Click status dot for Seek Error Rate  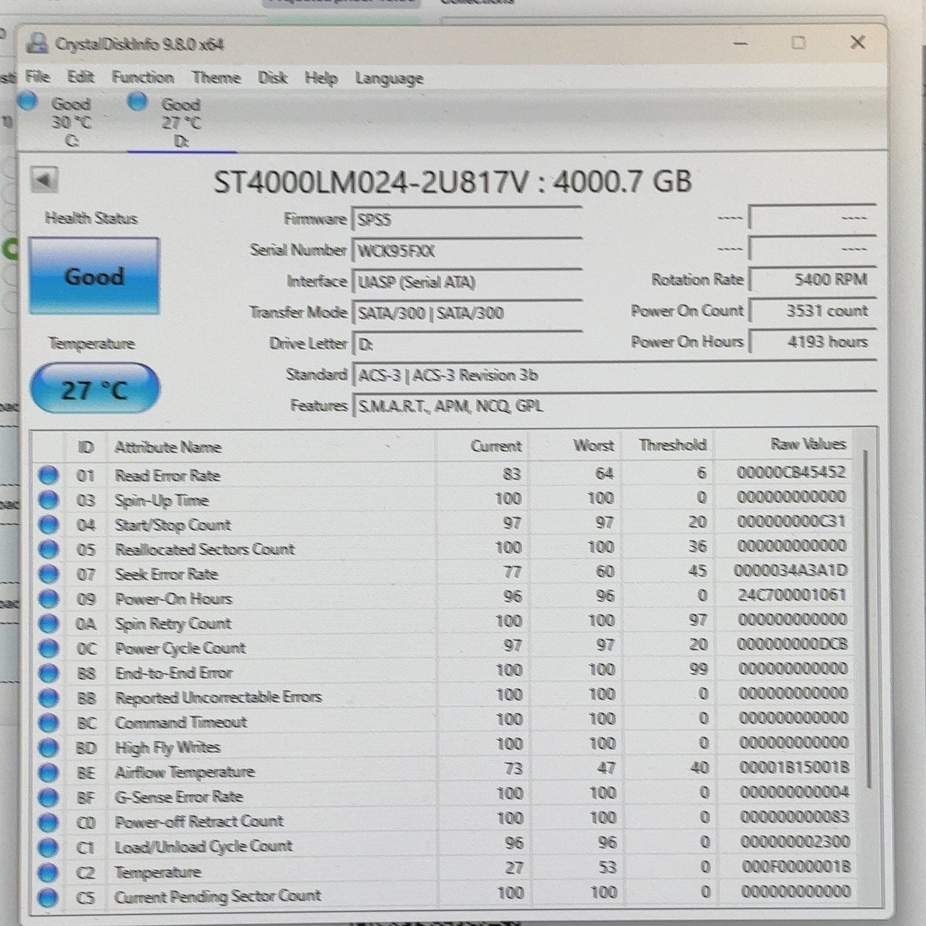(x=48, y=574)
